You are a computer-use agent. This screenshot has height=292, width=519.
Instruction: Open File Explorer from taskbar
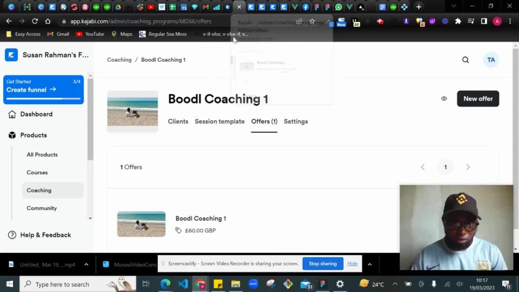tap(235, 284)
